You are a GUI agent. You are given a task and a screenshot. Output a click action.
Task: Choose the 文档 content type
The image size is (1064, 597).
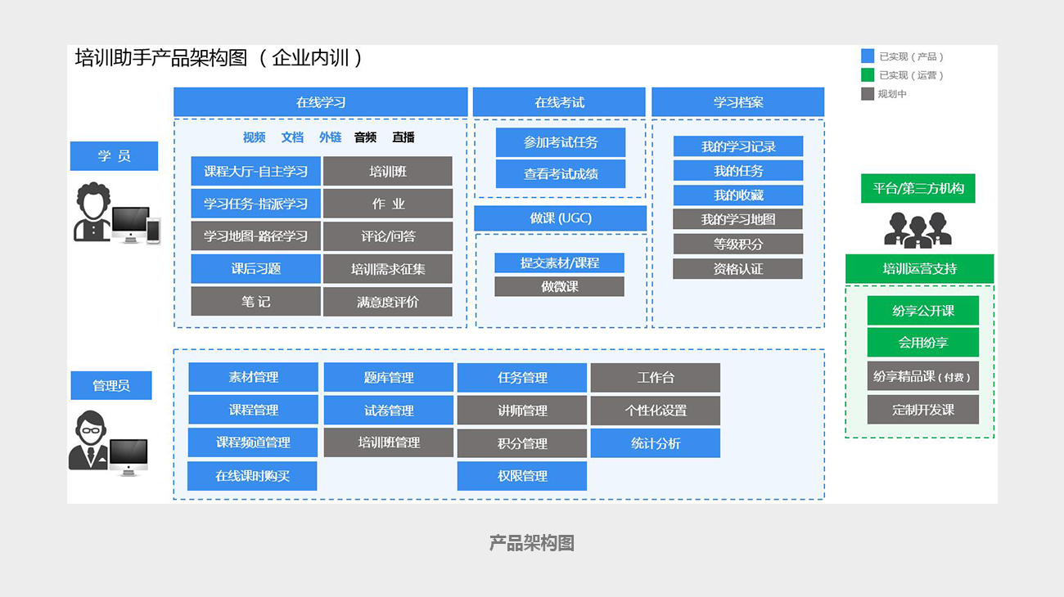292,137
